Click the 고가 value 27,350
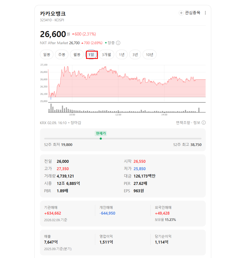 [x=63, y=169]
